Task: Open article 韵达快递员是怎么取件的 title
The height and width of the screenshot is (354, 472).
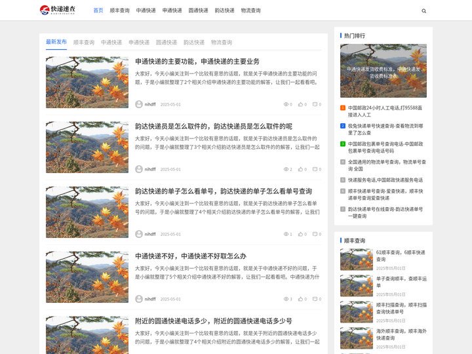Action: click(x=214, y=127)
